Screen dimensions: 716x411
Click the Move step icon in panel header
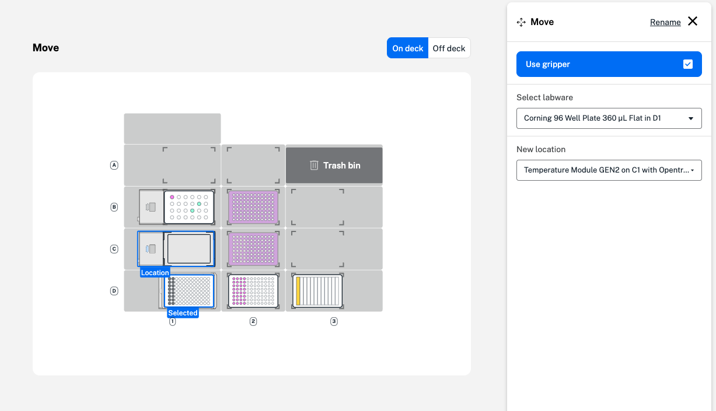click(x=521, y=22)
